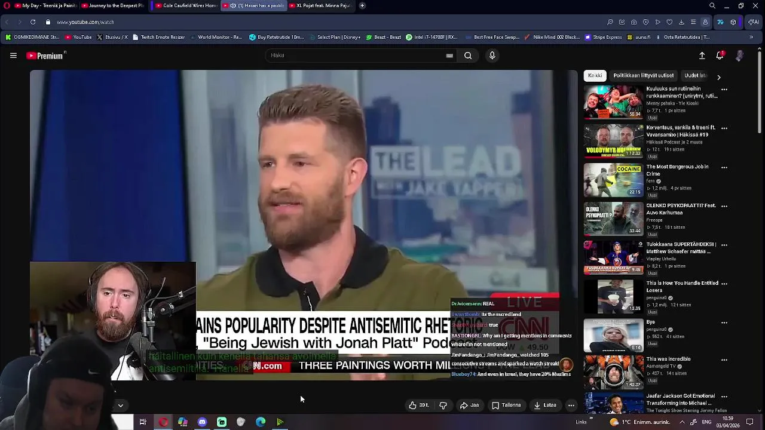Open Windows notification center icon
The image size is (765, 430).
pyautogui.click(x=750, y=422)
